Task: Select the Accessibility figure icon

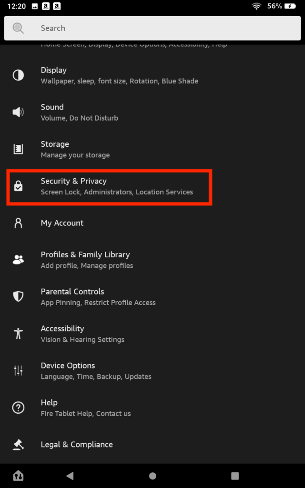Action: [x=18, y=334]
